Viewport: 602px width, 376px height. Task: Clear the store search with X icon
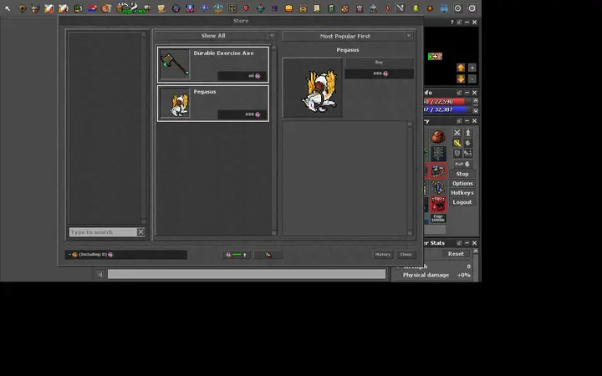[x=141, y=231]
